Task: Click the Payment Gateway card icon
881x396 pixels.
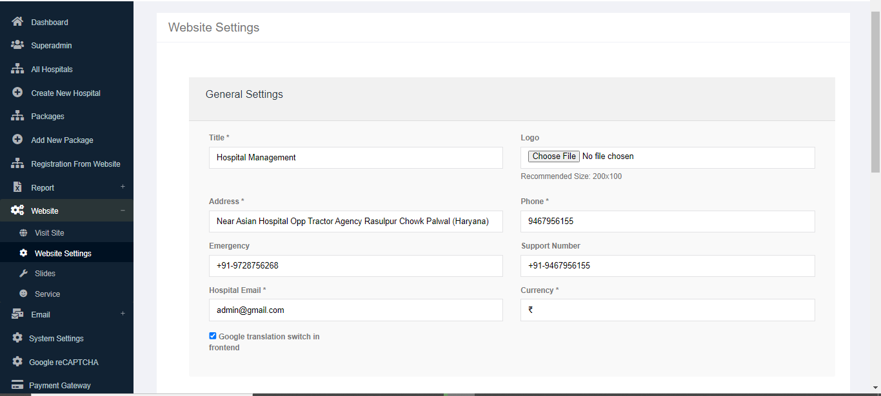Action: click(x=17, y=385)
